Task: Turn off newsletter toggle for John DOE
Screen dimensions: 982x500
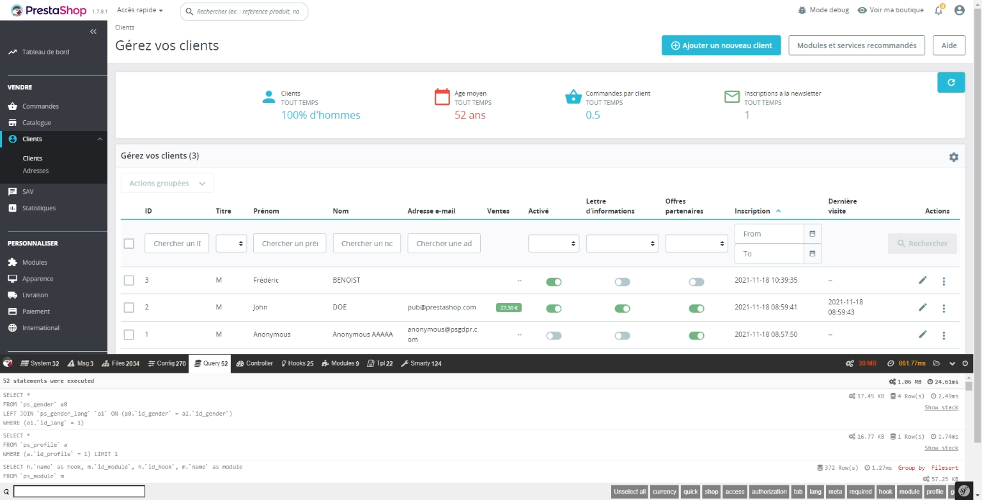Action: click(622, 309)
